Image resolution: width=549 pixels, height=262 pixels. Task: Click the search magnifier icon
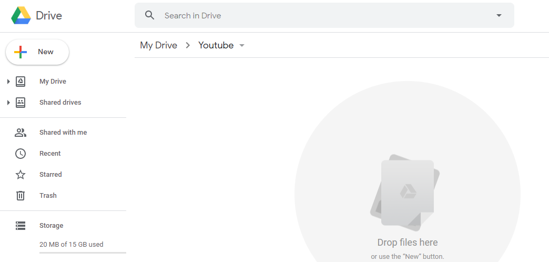pos(150,15)
